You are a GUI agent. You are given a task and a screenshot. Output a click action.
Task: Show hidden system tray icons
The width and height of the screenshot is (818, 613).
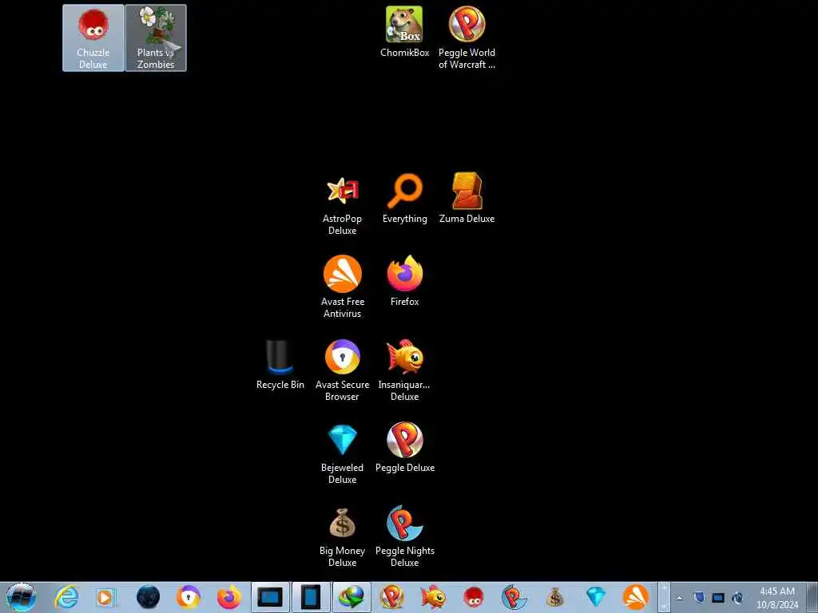click(679, 598)
